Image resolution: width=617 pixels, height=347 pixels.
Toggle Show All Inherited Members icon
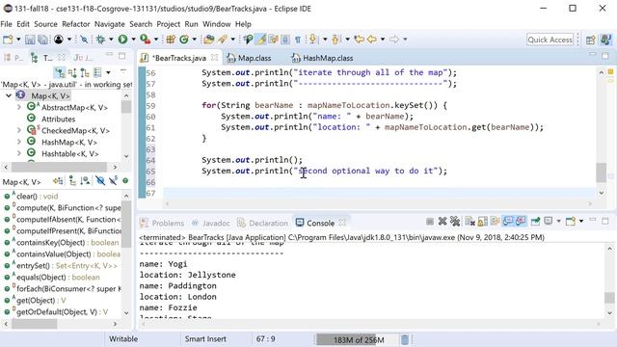(x=72, y=180)
